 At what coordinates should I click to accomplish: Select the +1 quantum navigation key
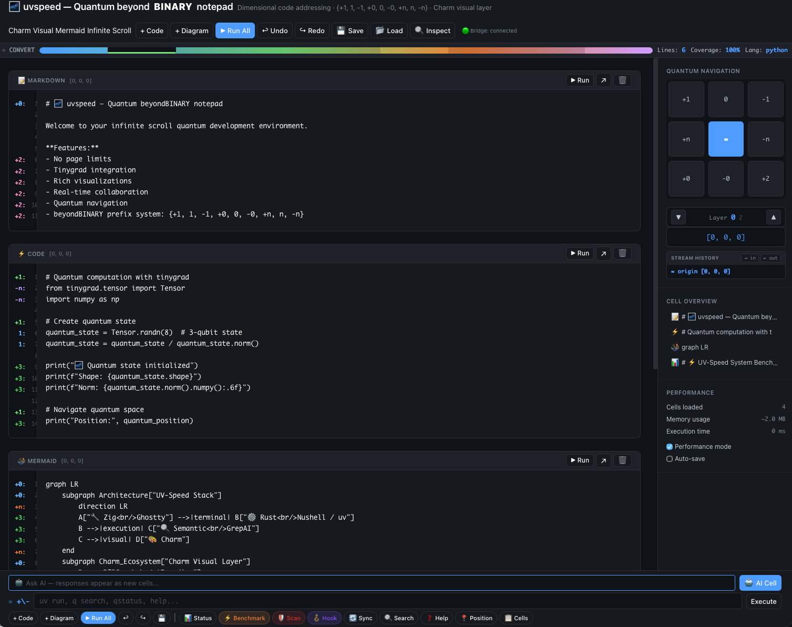pos(686,99)
